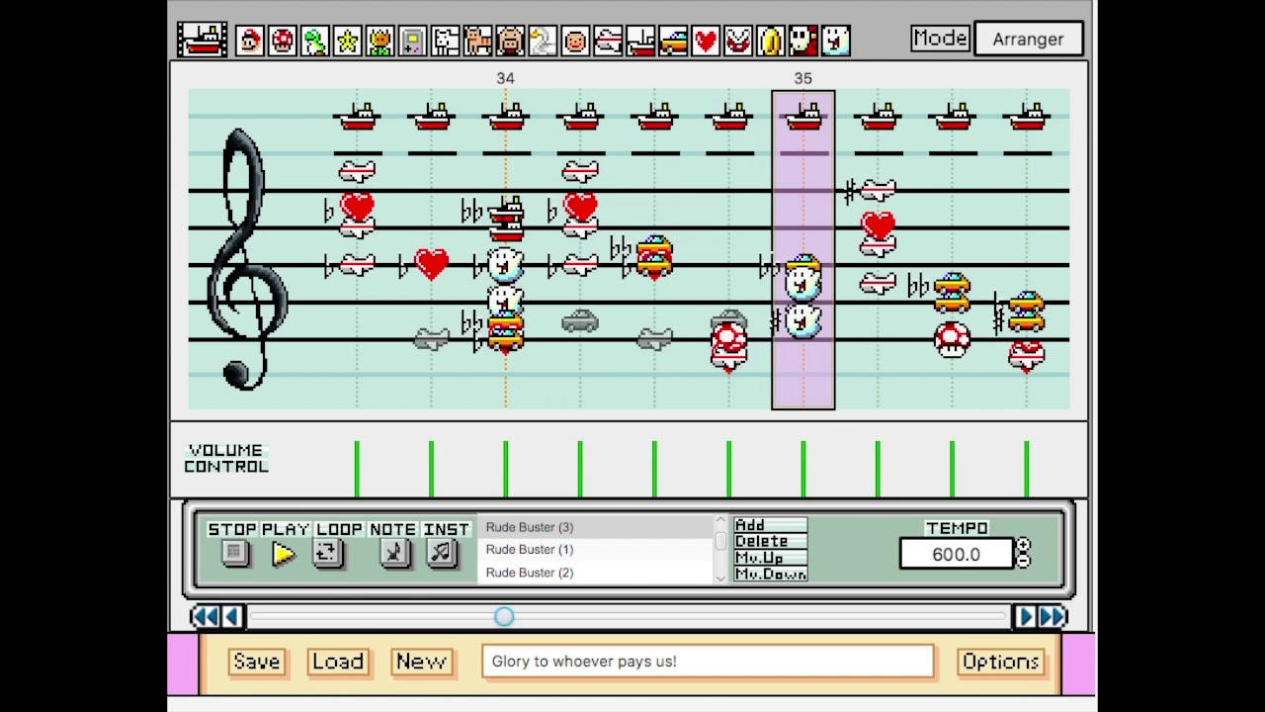Jump to the song end with double-right arrows

[x=1053, y=617]
